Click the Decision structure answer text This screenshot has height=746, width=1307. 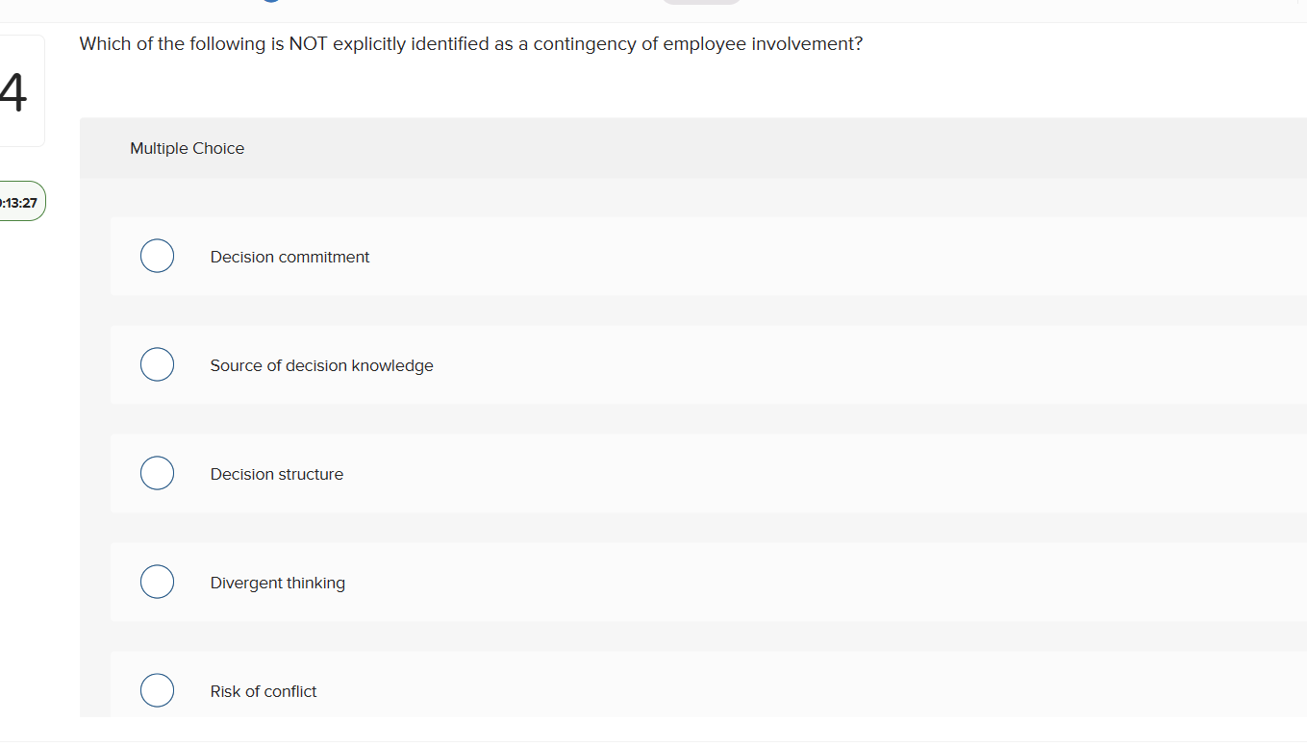(x=276, y=474)
